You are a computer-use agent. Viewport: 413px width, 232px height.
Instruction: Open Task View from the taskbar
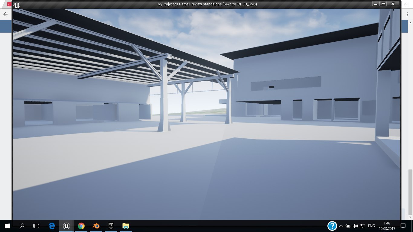[36, 226]
